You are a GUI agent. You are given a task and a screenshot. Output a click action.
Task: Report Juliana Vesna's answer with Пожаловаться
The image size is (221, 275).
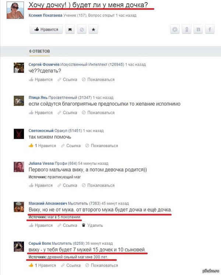click(98, 185)
